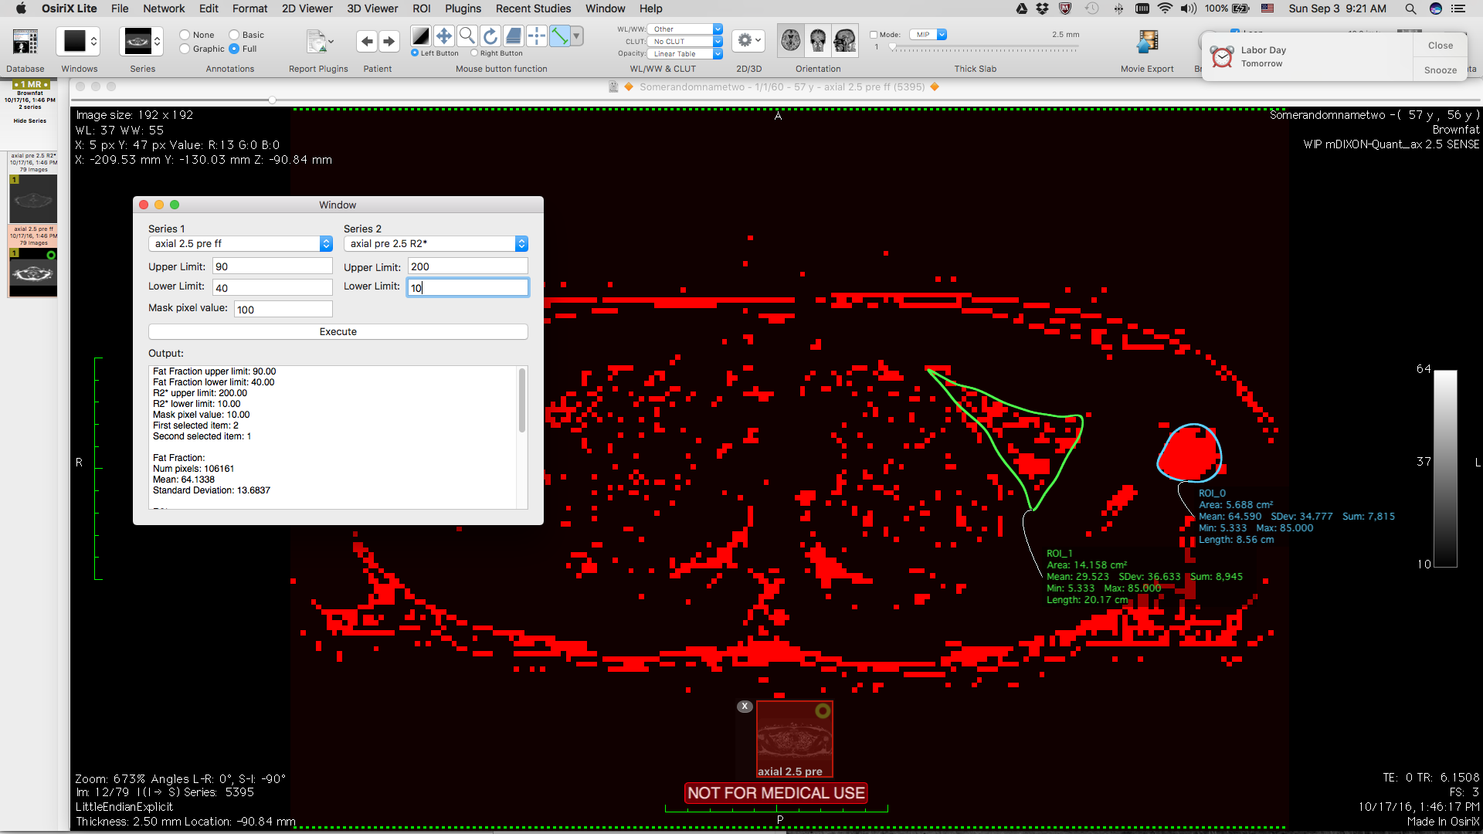Open the CLUT dropdown

(684, 42)
